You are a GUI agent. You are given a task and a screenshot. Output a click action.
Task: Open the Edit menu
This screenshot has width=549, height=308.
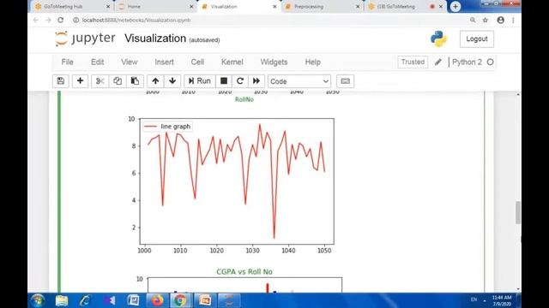[x=97, y=62]
